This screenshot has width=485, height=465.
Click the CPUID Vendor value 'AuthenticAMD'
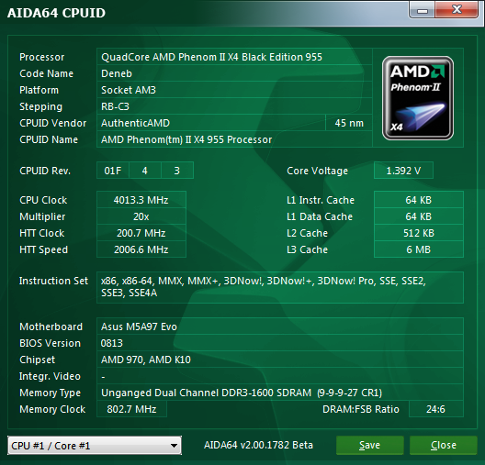click(x=135, y=123)
